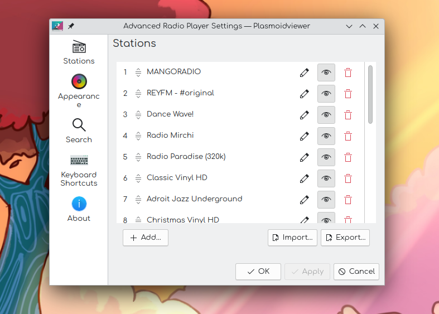Toggle visibility of Dance Wave!
The width and height of the screenshot is (439, 314).
tap(326, 115)
